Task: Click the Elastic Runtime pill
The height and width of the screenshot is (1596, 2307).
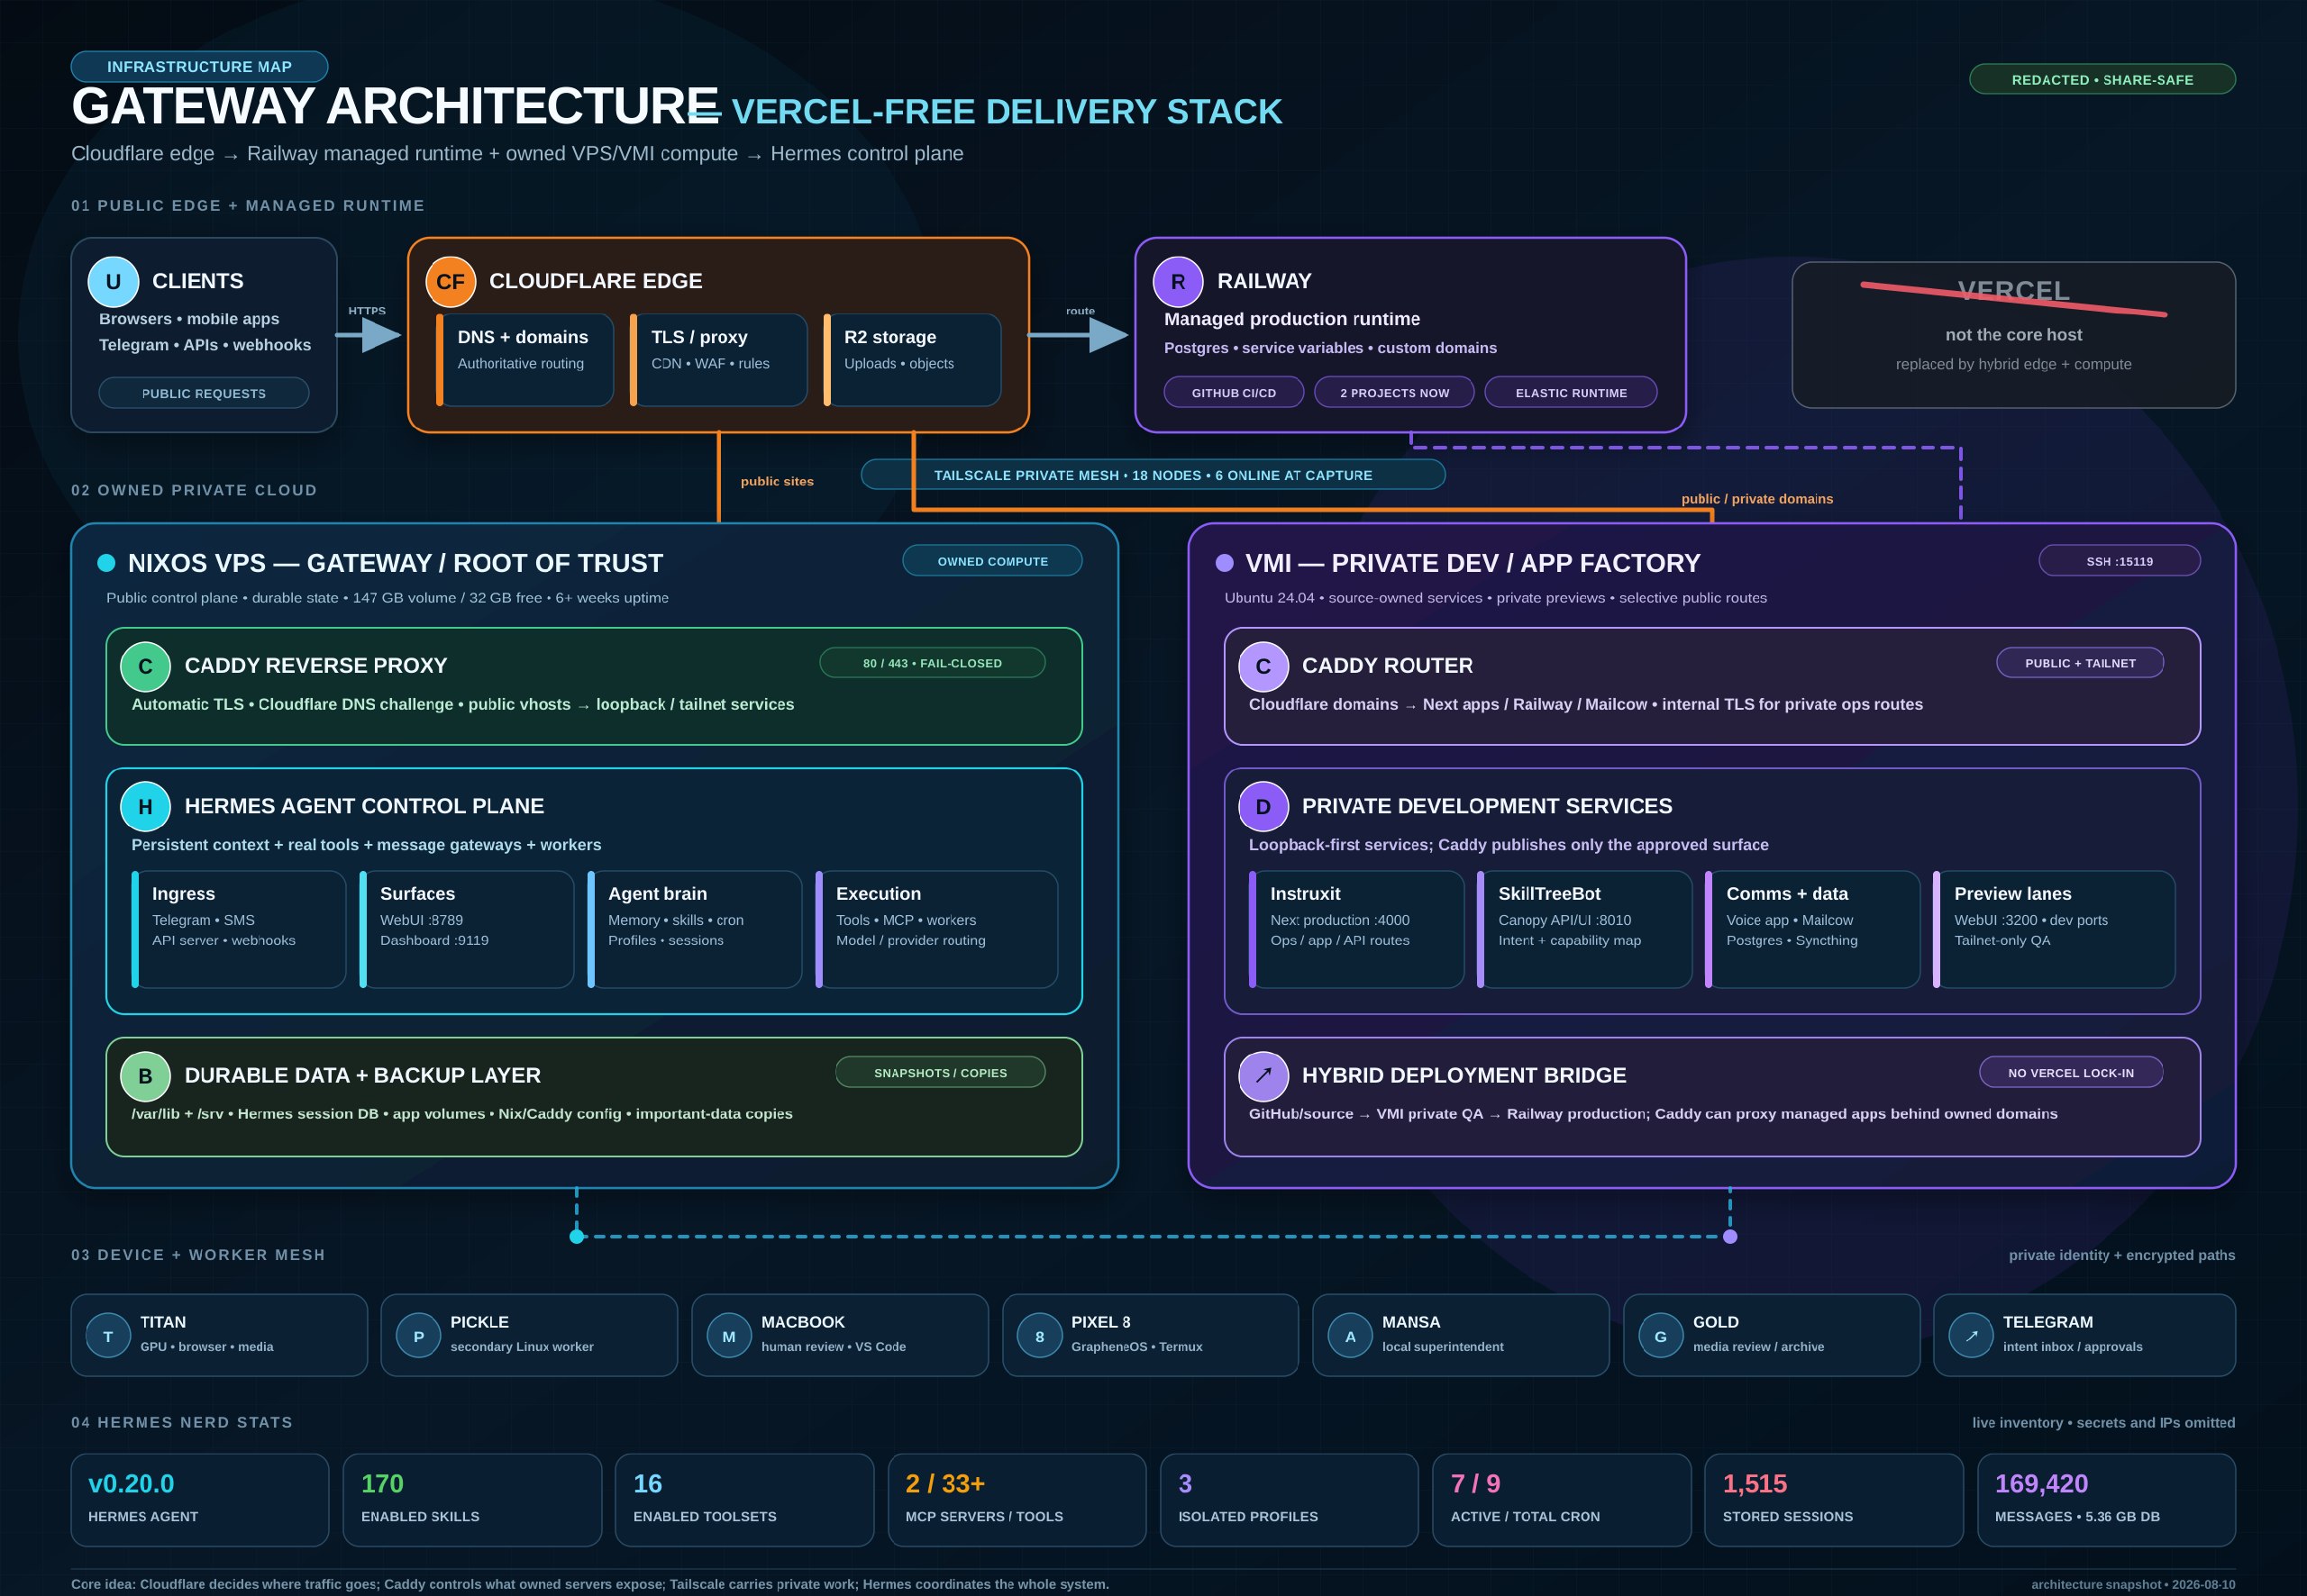Action: (x=1571, y=392)
